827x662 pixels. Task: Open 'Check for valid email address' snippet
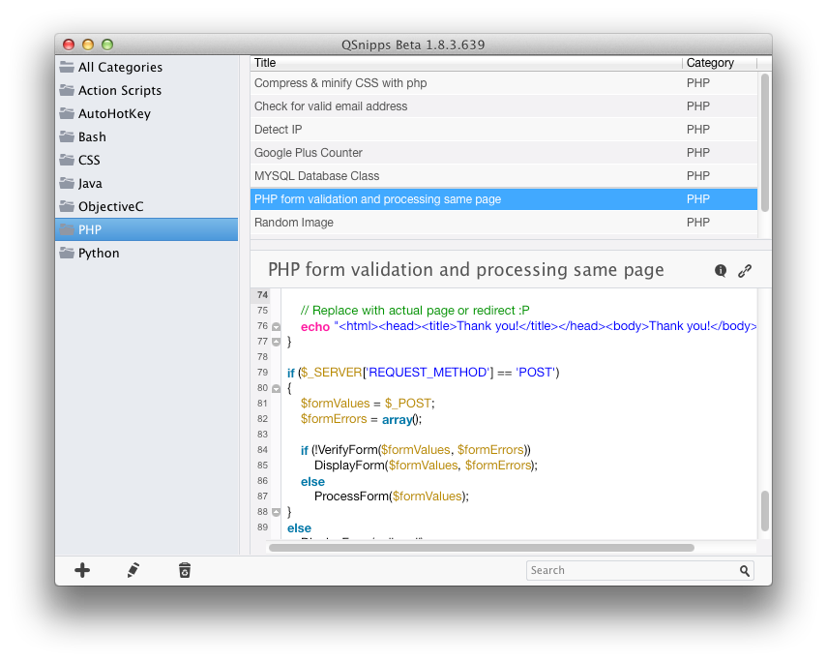(504, 106)
